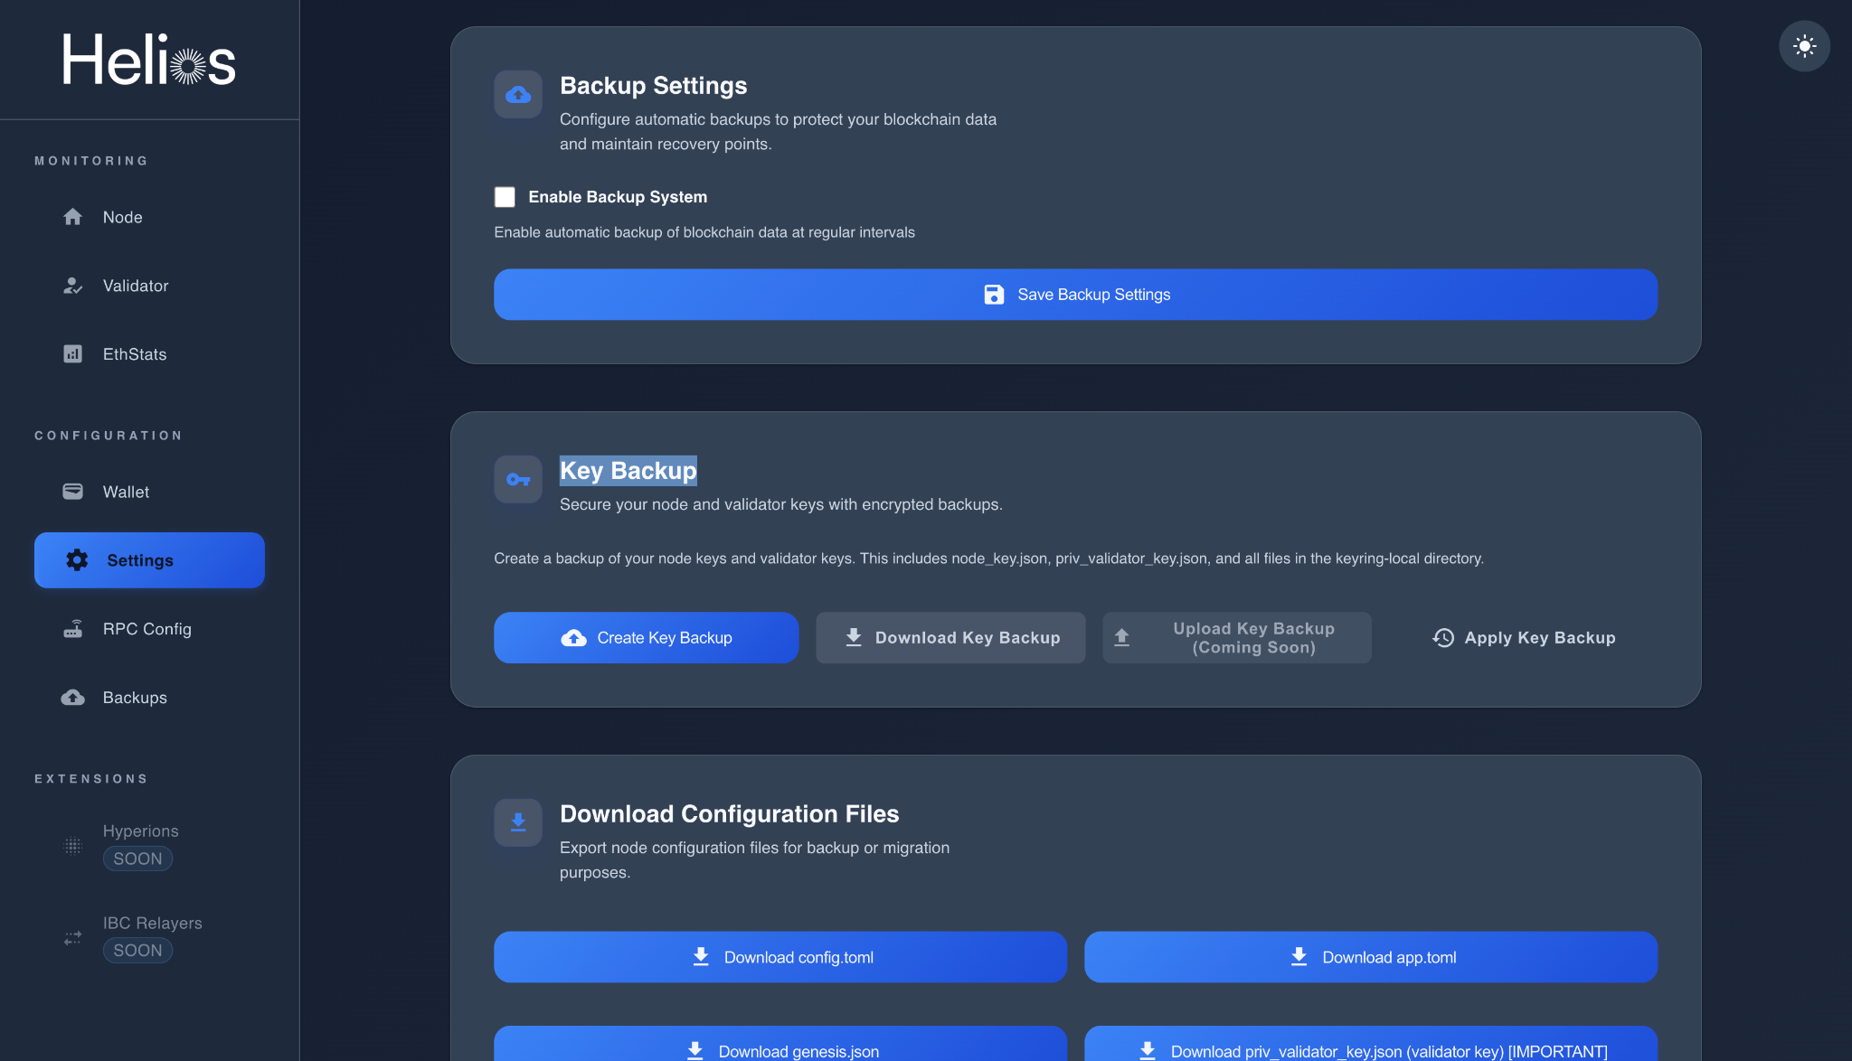The image size is (1852, 1061).
Task: Toggle the light theme sun button
Action: click(x=1805, y=45)
